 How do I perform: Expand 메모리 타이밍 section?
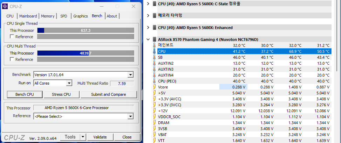coord(148,15)
